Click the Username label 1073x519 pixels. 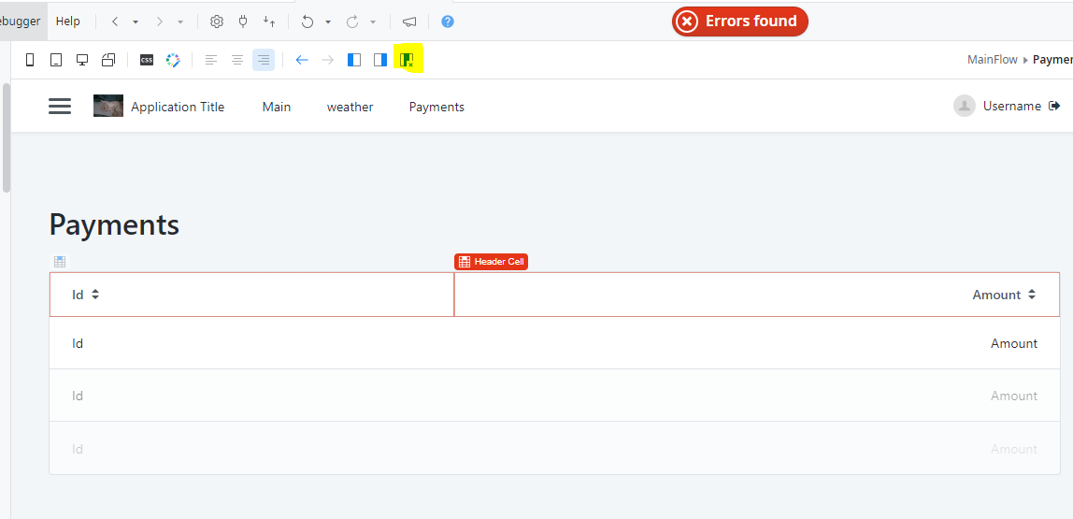point(1012,106)
